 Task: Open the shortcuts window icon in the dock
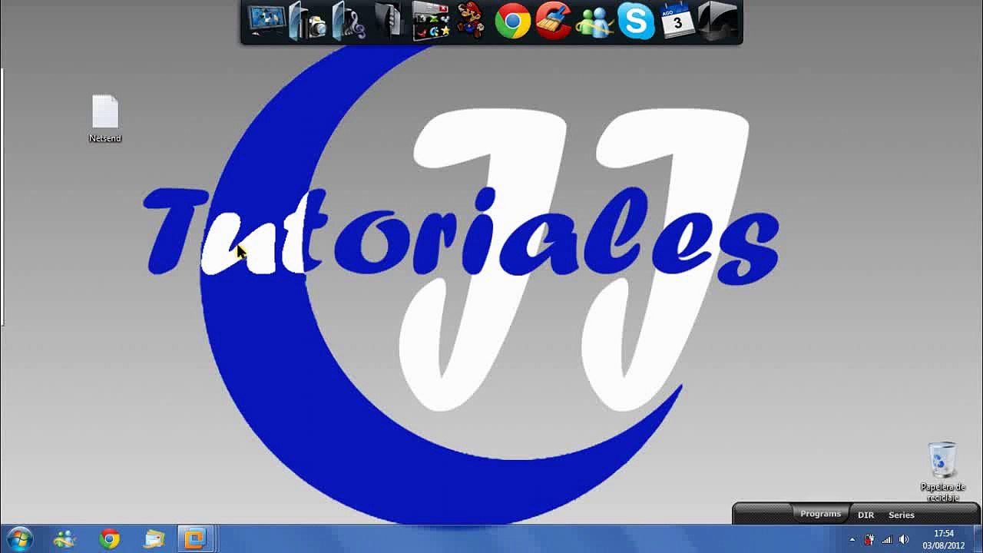click(430, 21)
